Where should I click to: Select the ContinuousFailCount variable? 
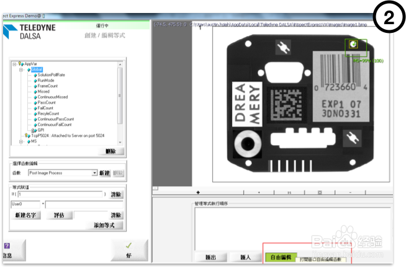click(x=55, y=125)
